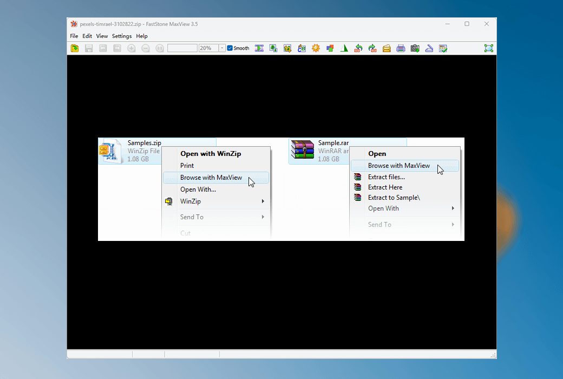
Task: Click the displayed context menu image
Action: [x=281, y=189]
